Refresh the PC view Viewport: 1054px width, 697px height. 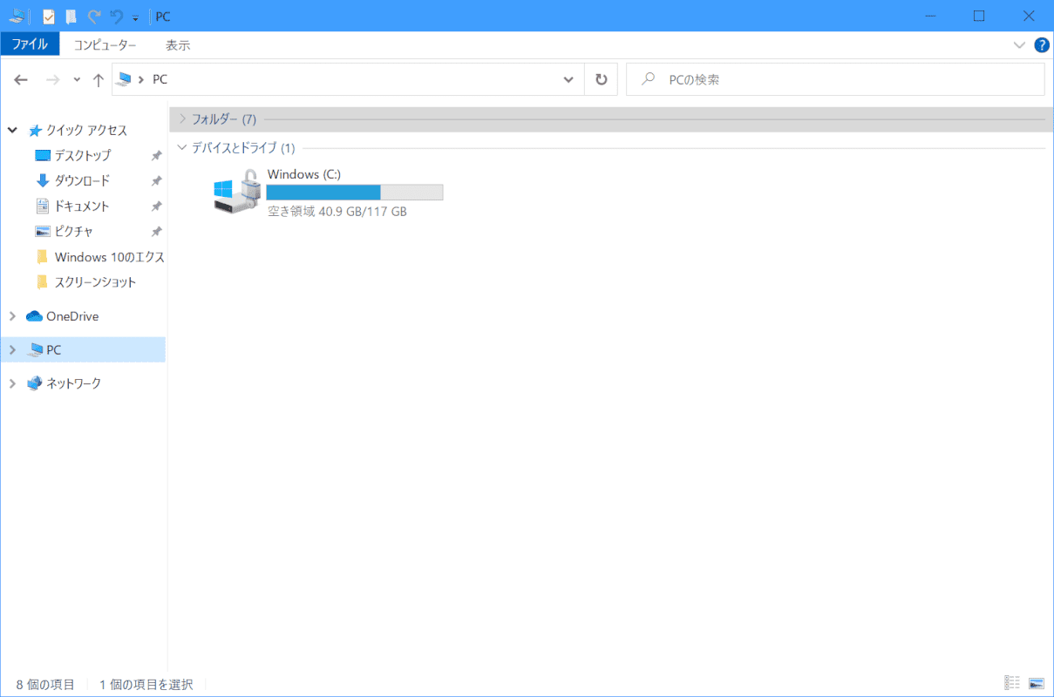pos(601,79)
